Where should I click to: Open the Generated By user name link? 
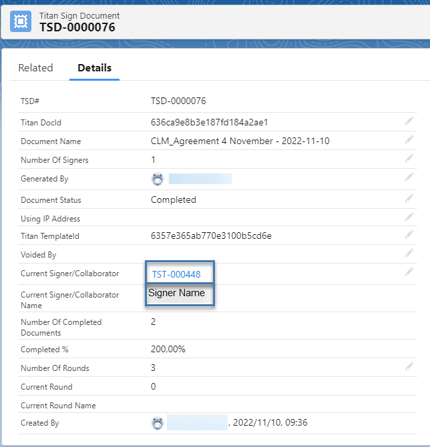click(200, 179)
